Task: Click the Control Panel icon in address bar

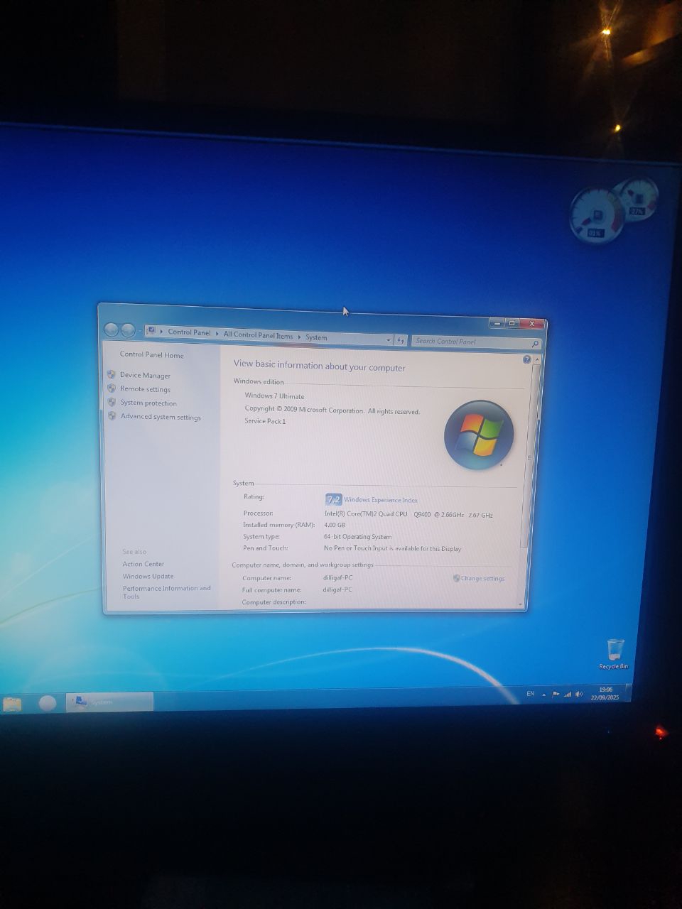Action: point(151,331)
